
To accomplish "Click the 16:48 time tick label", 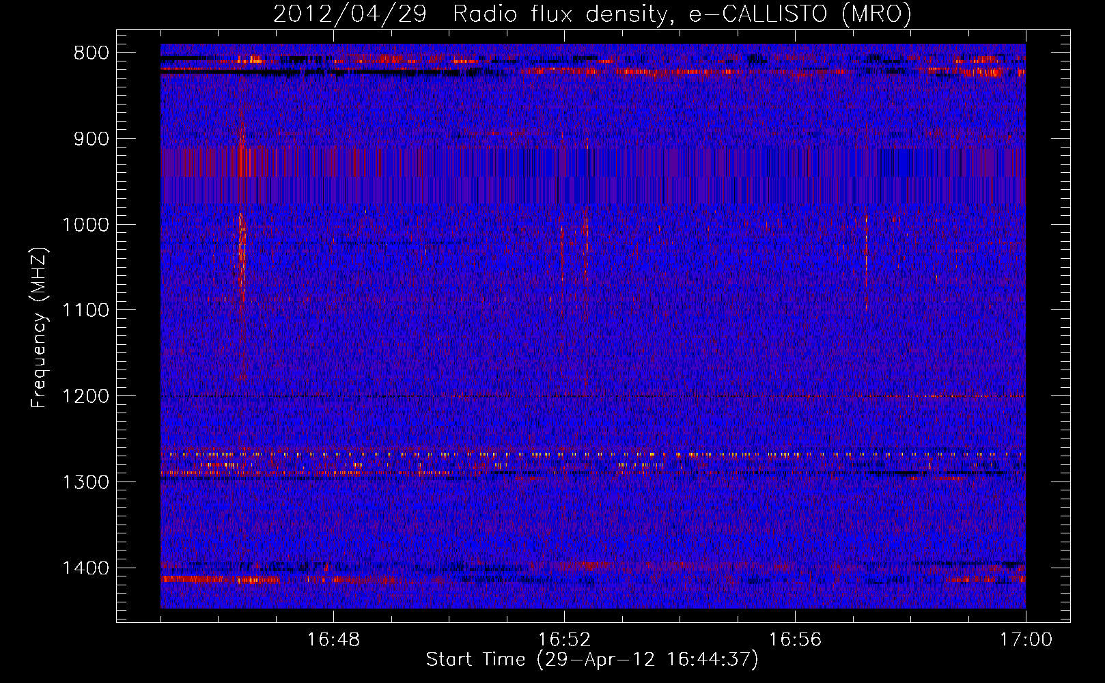I will [333, 640].
